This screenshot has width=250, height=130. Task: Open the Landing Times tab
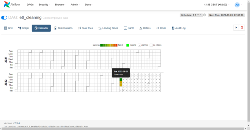[x=108, y=28]
